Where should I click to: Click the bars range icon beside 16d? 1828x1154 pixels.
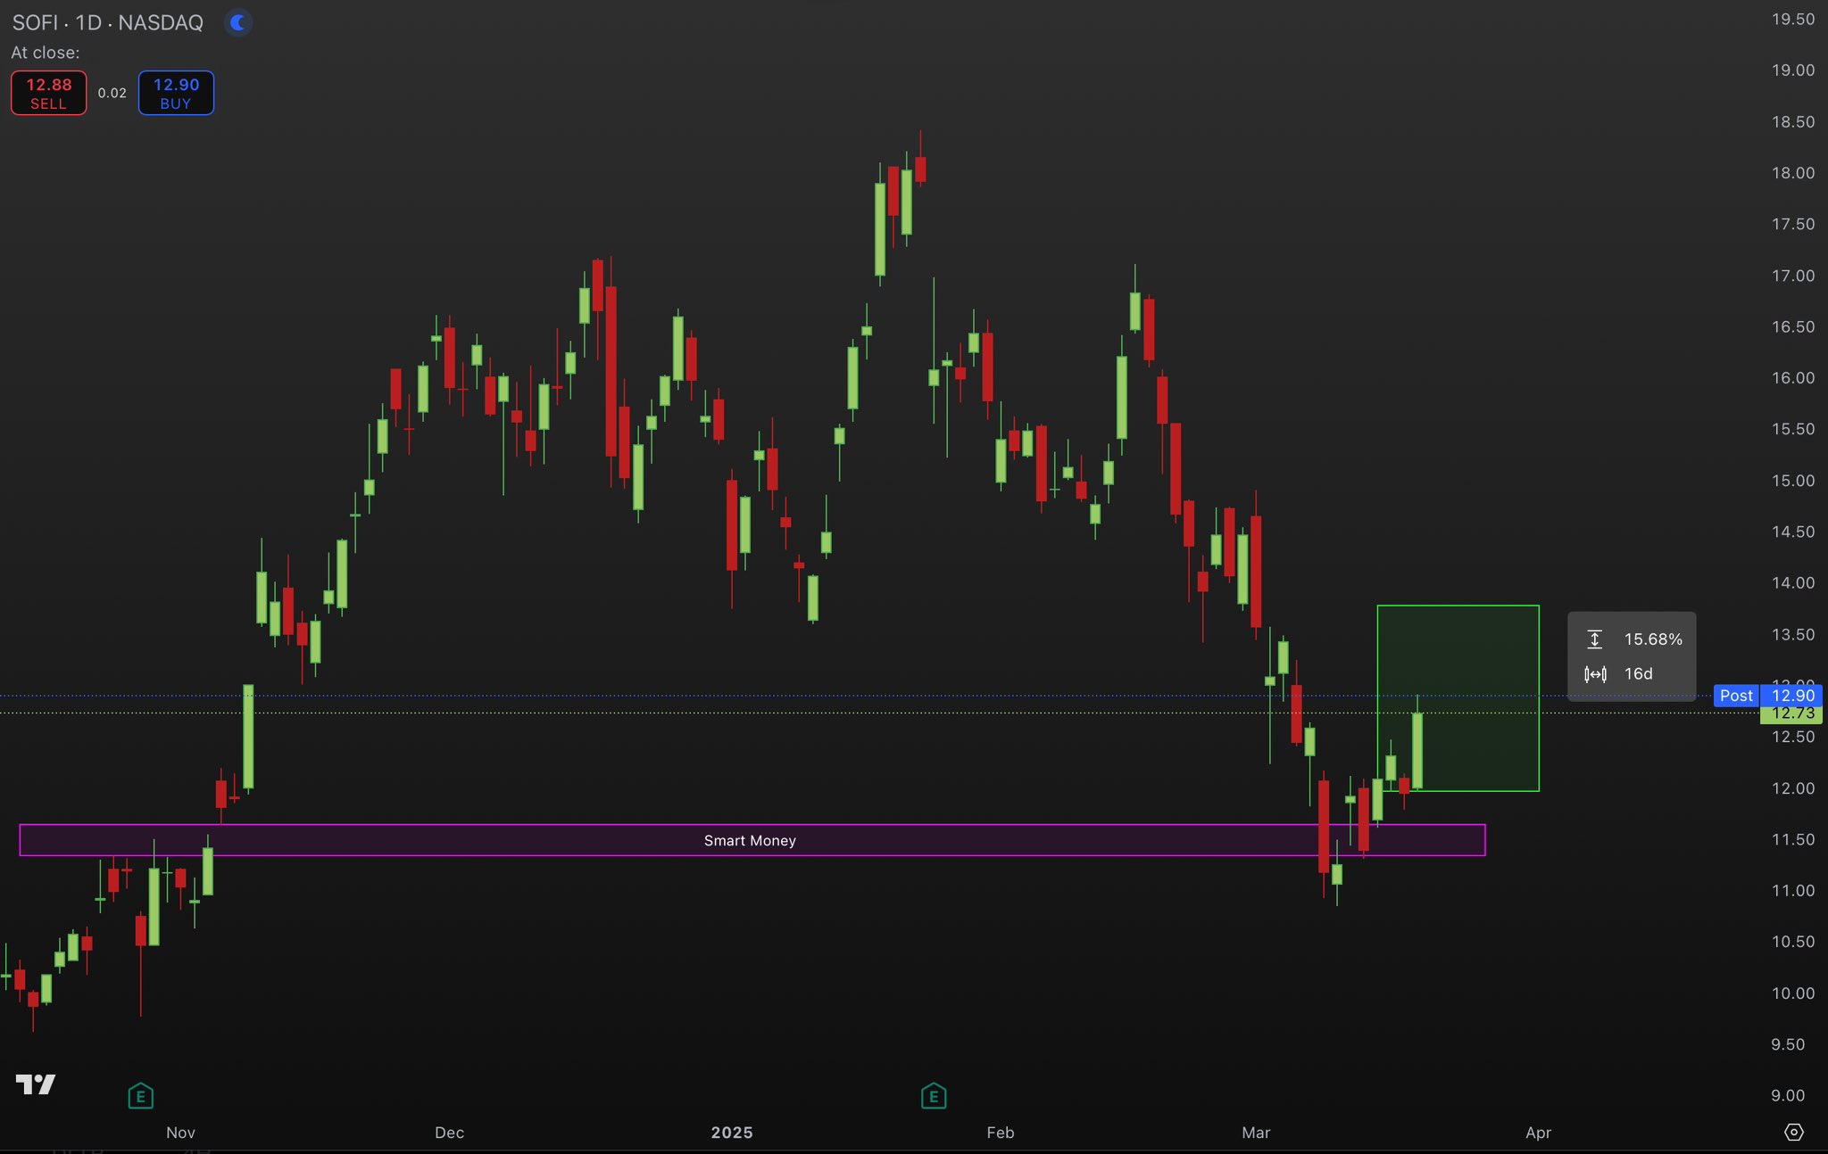[x=1595, y=673]
